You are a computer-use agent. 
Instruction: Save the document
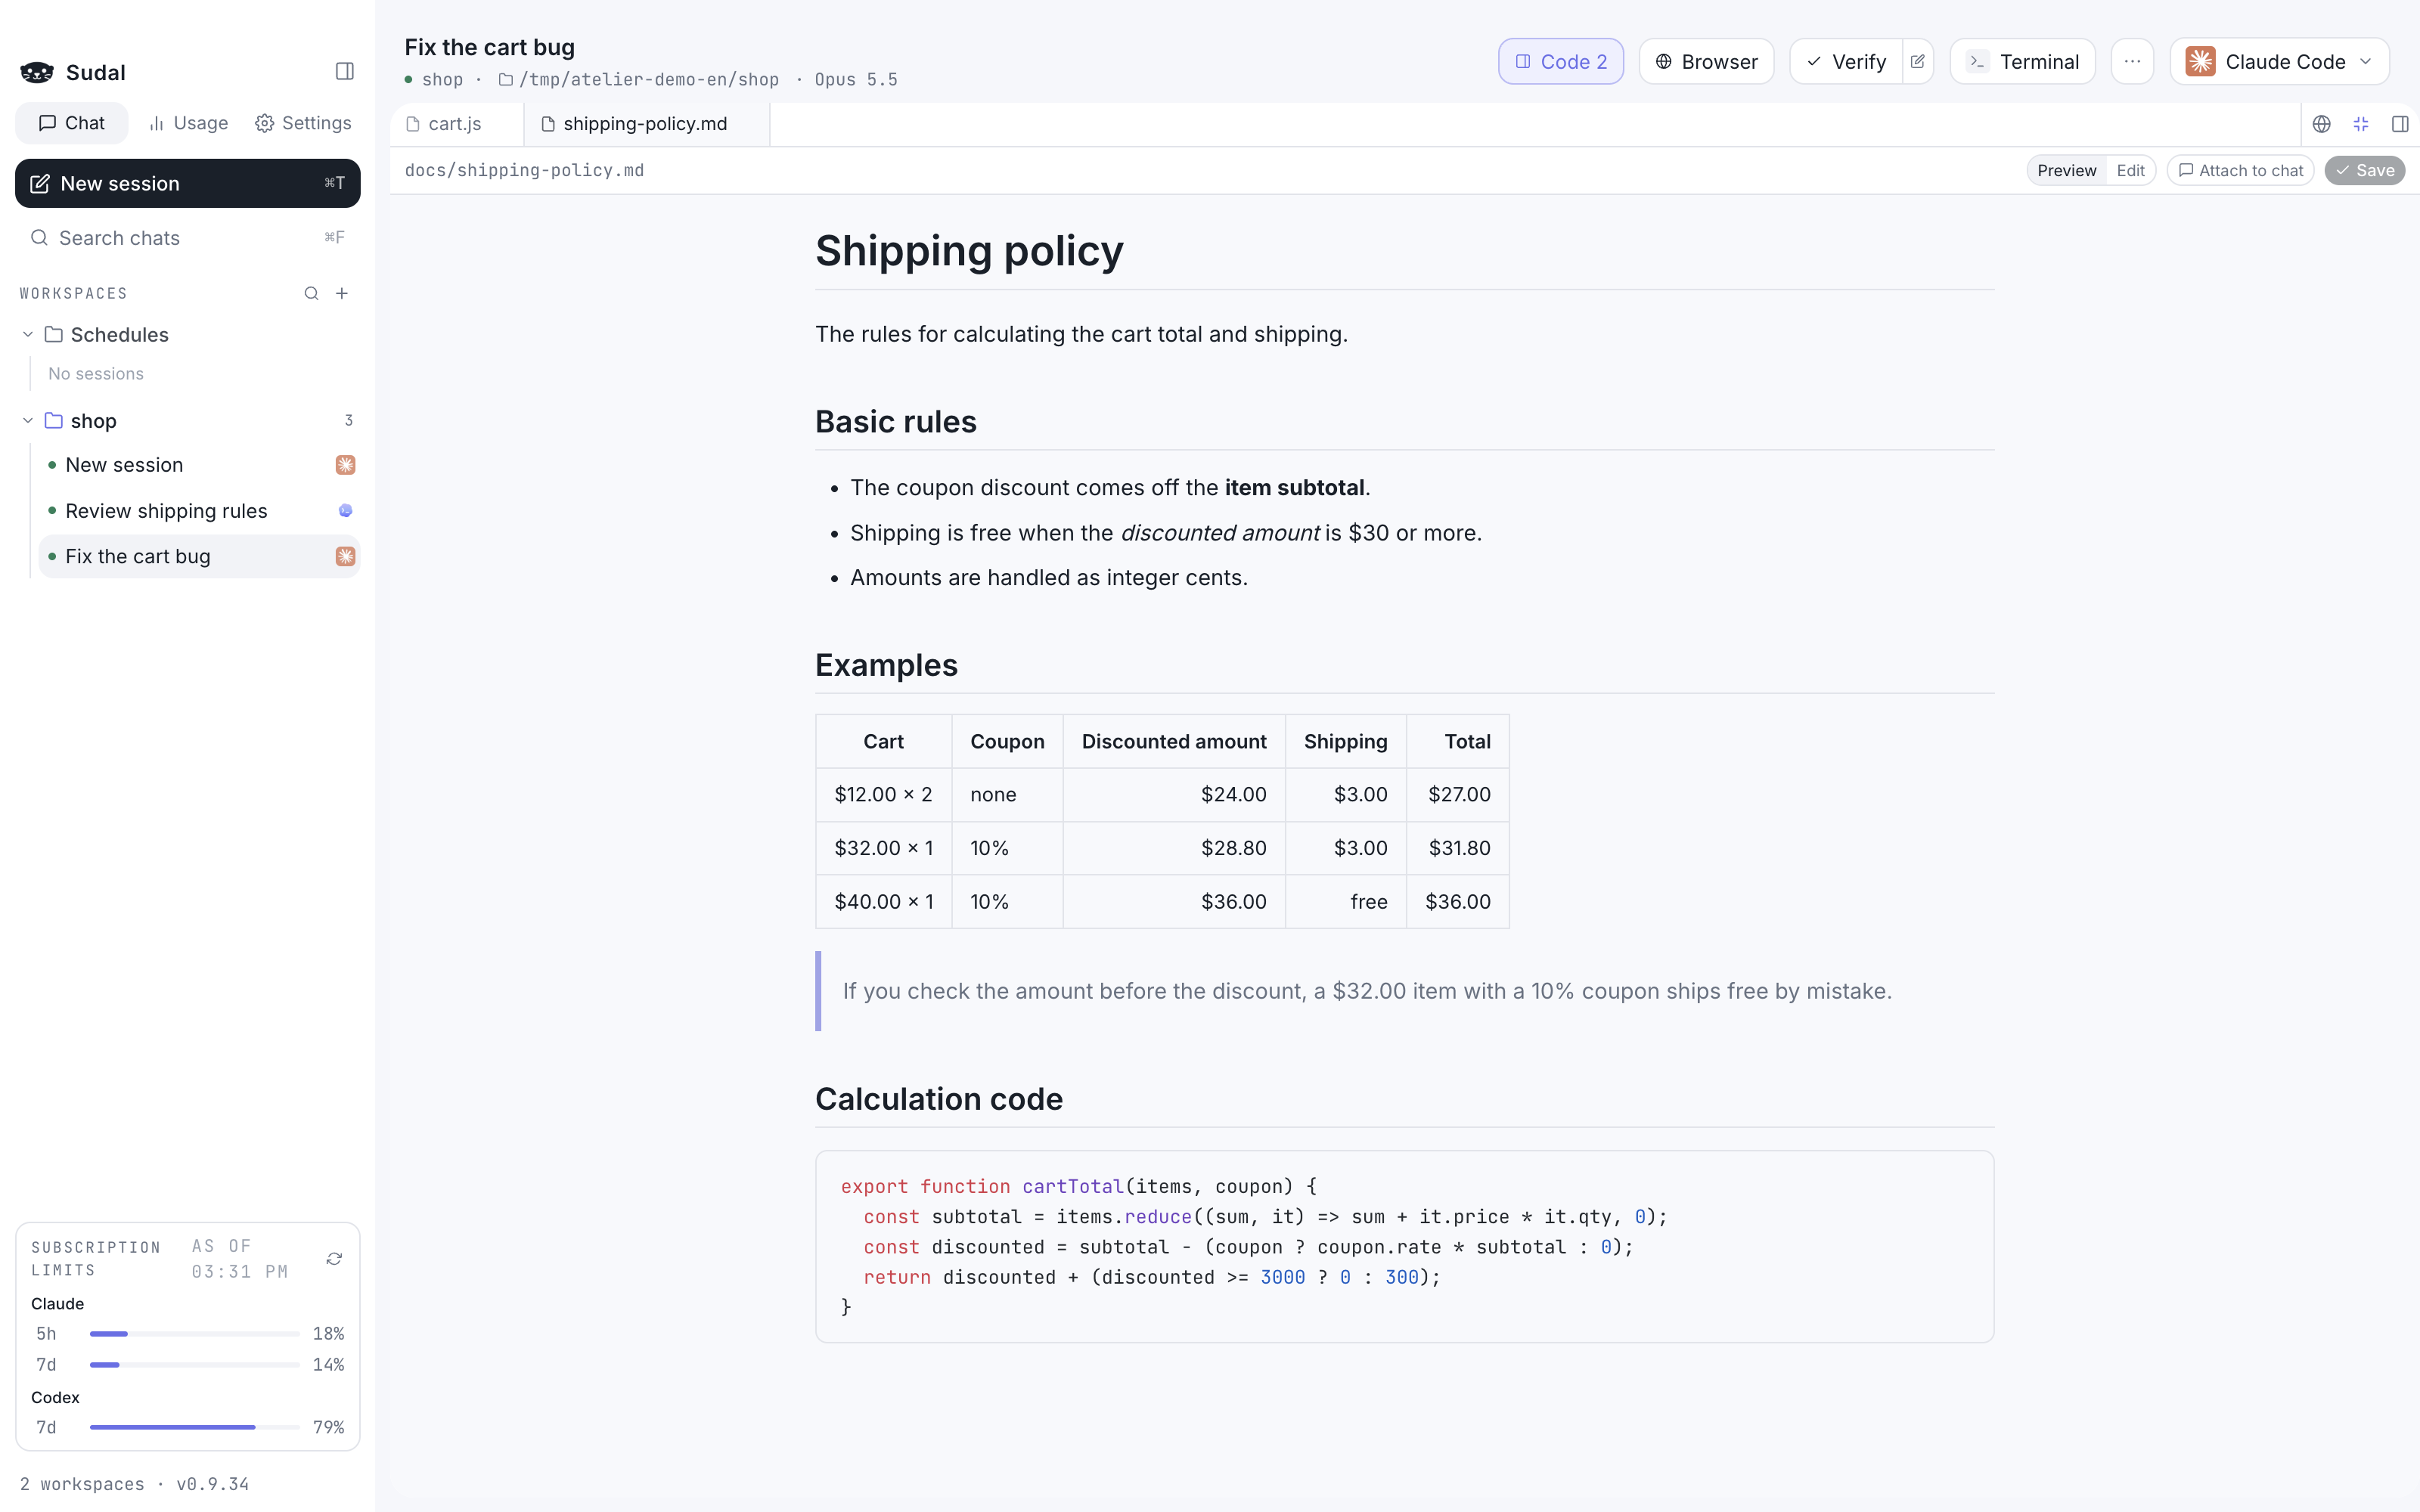click(2364, 171)
